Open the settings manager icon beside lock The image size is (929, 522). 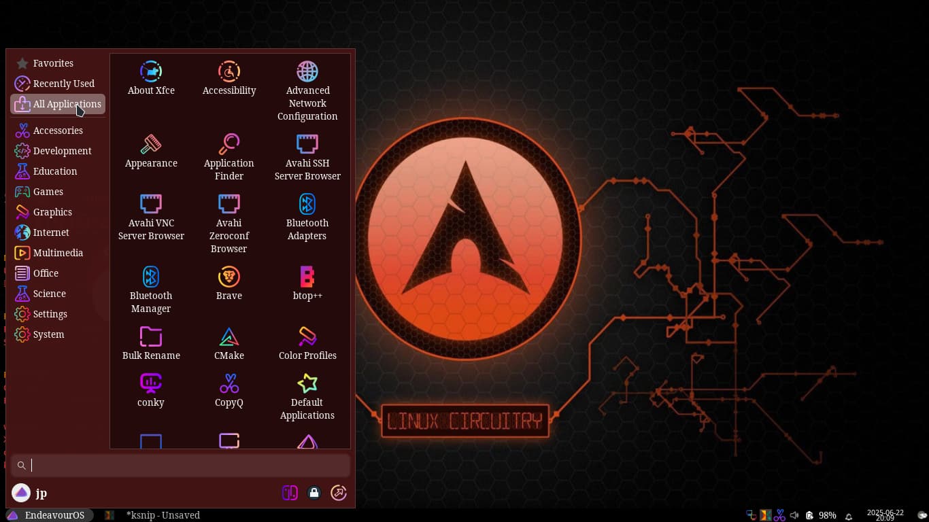[290, 493]
